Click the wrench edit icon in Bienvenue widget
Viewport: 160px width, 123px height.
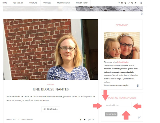click(x=138, y=85)
